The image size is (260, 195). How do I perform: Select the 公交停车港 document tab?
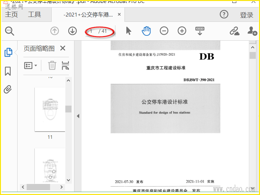[88, 15]
